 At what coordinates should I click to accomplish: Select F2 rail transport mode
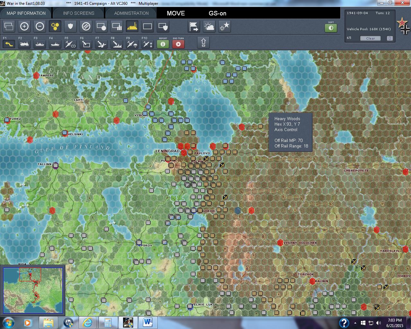pyautogui.click(x=24, y=44)
